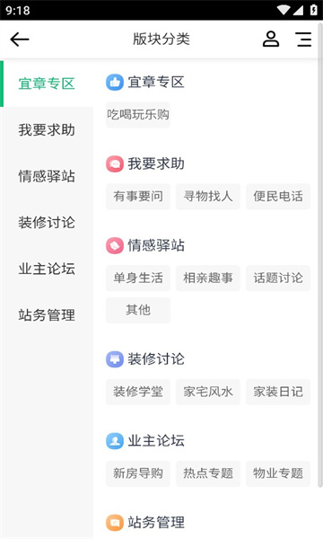Tap the blue thumbs-up 宜章专区 icon
This screenshot has width=323, height=539.
pyautogui.click(x=115, y=83)
